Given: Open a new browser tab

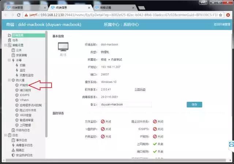Looking at the screenshot, I should coord(141,8).
